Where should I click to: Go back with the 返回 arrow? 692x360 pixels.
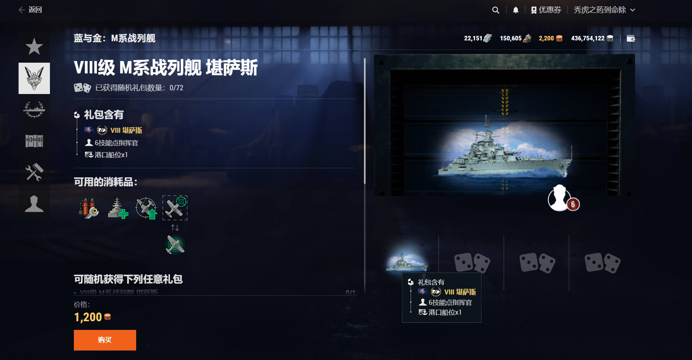[30, 9]
